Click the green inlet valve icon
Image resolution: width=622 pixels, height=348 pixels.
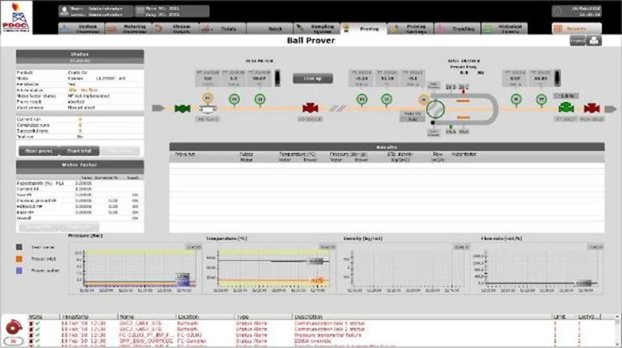(x=183, y=109)
